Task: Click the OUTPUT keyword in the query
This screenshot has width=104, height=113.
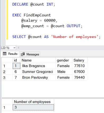Action: pos(73,26)
